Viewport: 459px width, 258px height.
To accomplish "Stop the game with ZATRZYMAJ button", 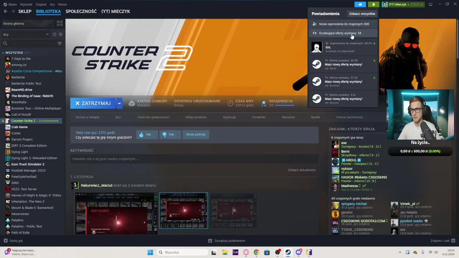I will (x=93, y=103).
